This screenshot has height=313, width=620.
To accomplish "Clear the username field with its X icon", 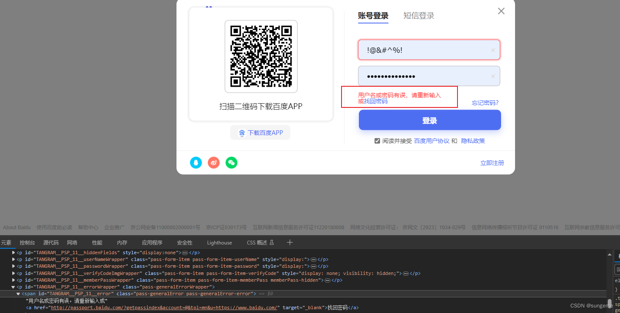I will [493, 50].
